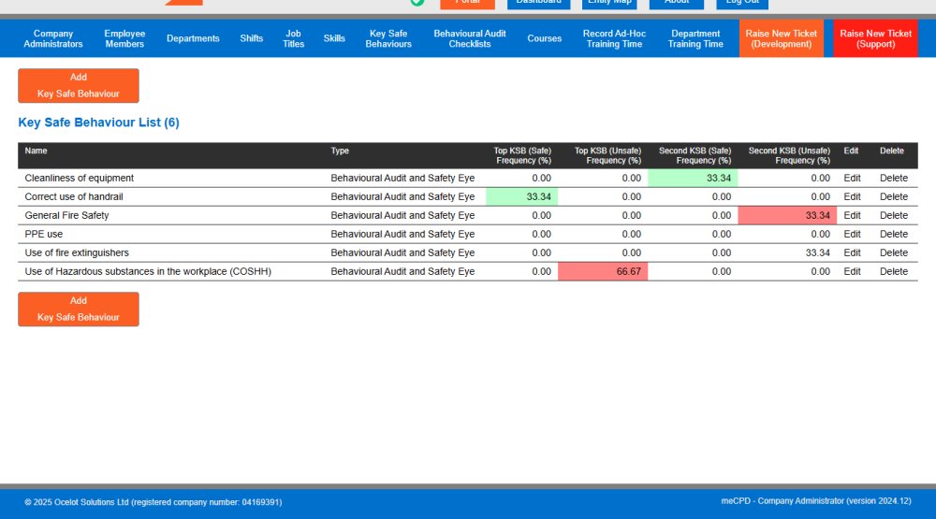Open the Company Administrators menu item

pyautogui.click(x=53, y=38)
